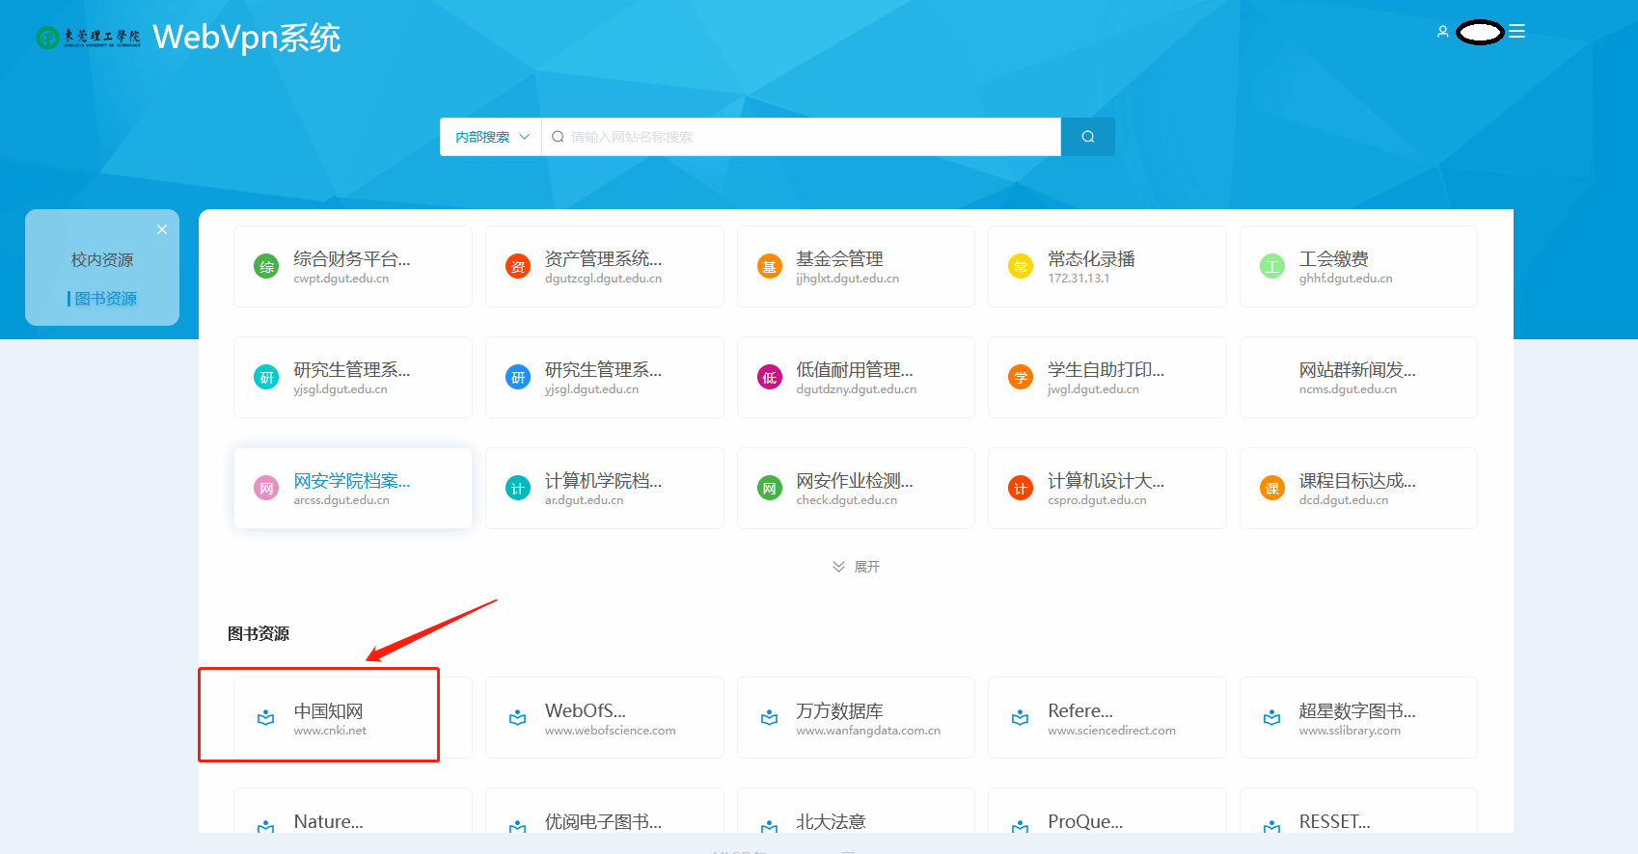Click the search magnifier button
The height and width of the screenshot is (854, 1638).
1087,137
